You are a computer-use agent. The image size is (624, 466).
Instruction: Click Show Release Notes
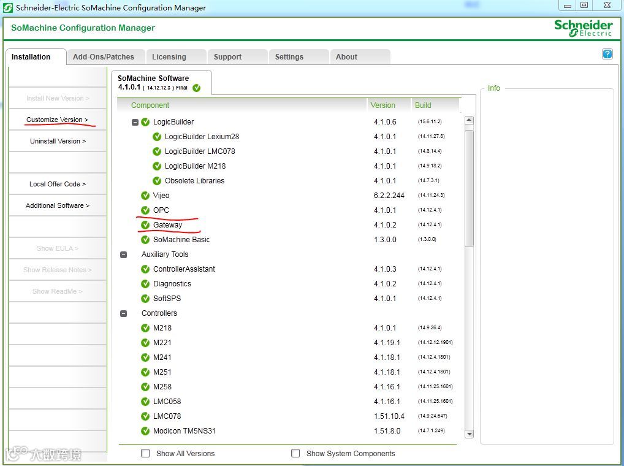[58, 270]
